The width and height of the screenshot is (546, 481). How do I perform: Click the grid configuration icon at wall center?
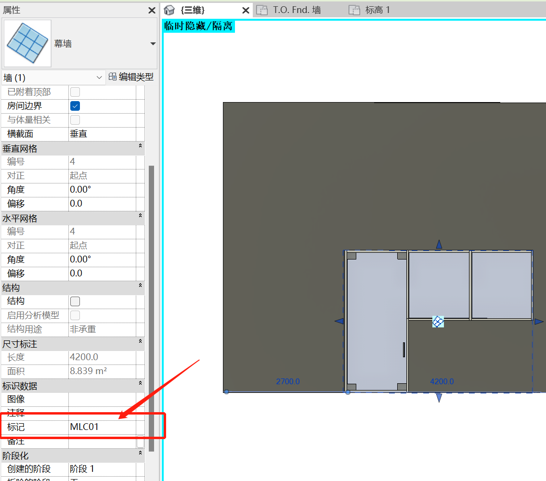coord(438,322)
